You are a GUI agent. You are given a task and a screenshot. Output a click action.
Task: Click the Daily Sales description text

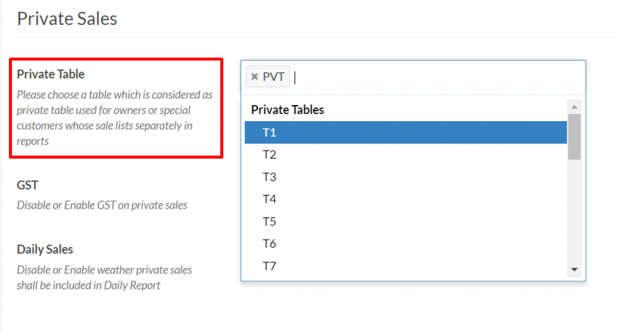click(x=104, y=277)
